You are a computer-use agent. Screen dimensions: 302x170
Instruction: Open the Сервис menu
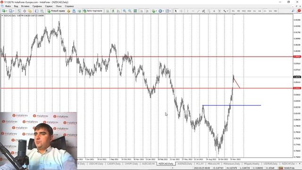click(49, 6)
